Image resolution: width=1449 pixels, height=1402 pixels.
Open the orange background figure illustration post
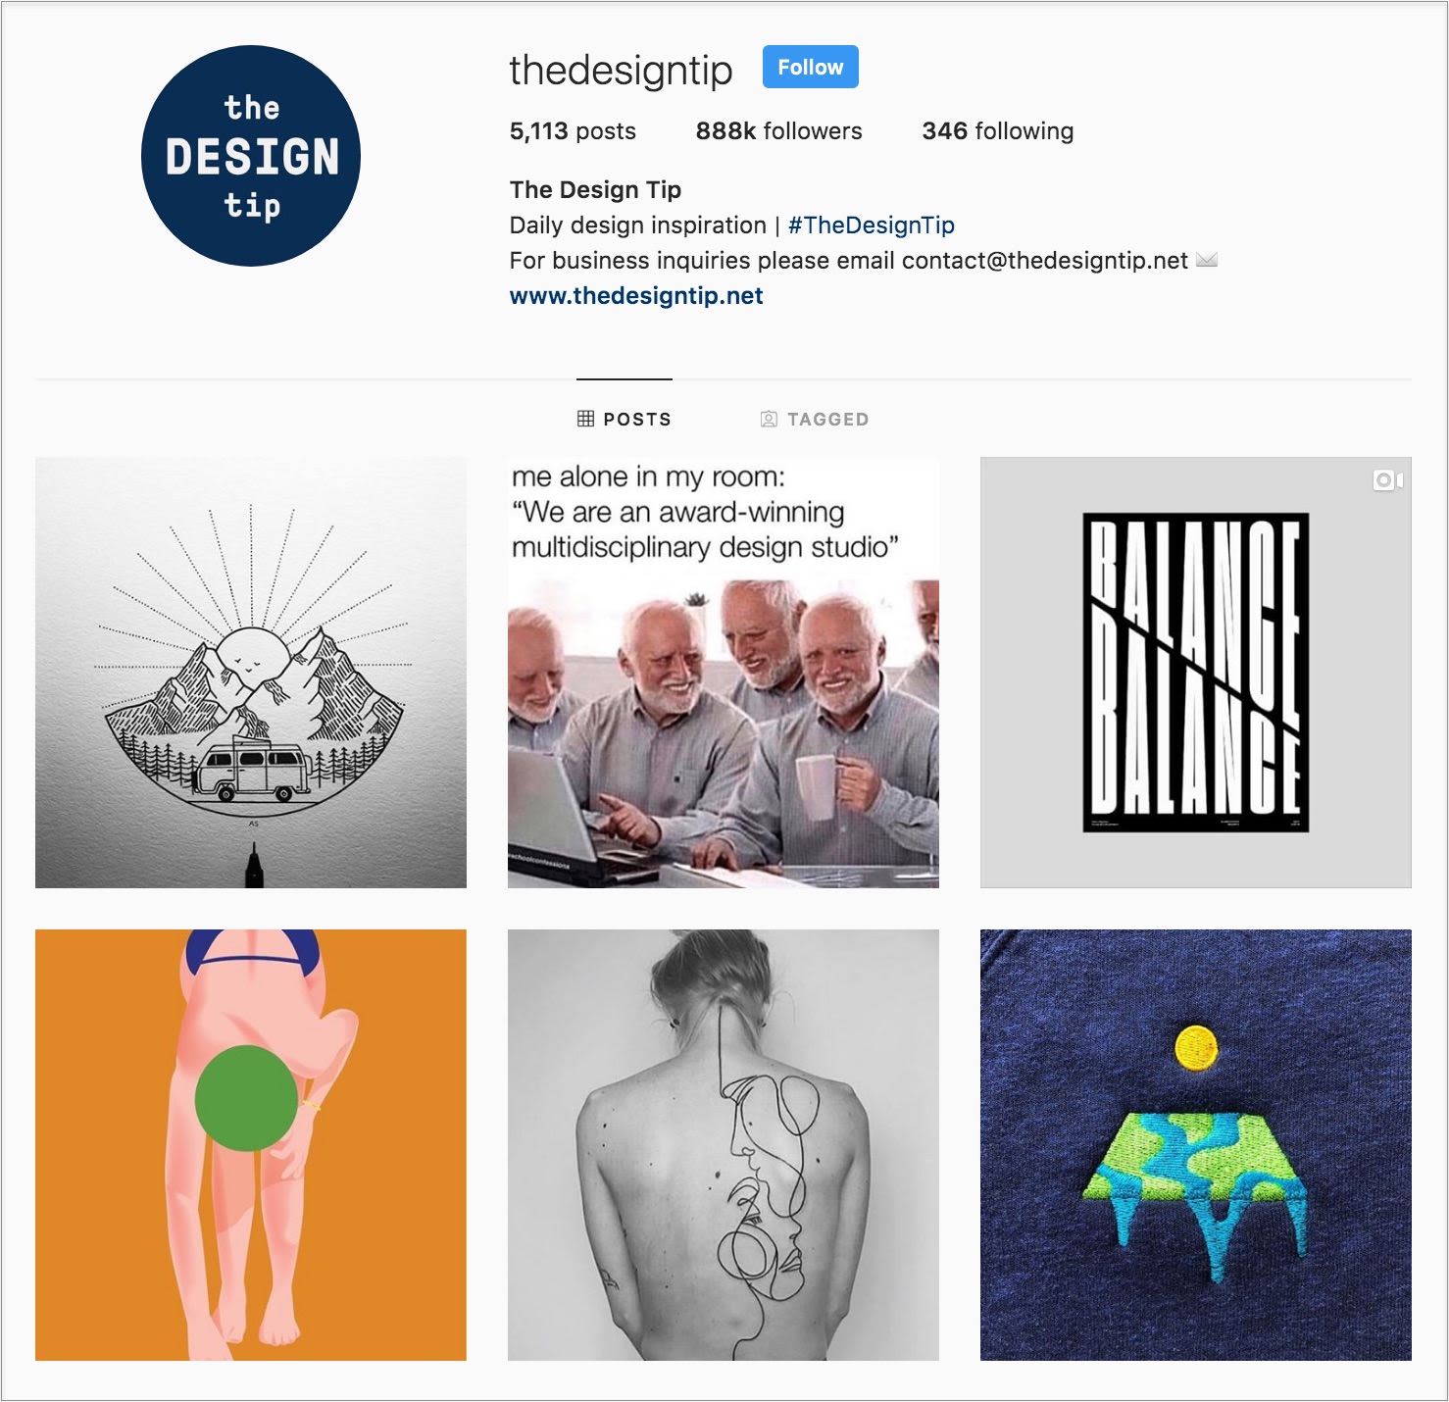click(x=251, y=1145)
